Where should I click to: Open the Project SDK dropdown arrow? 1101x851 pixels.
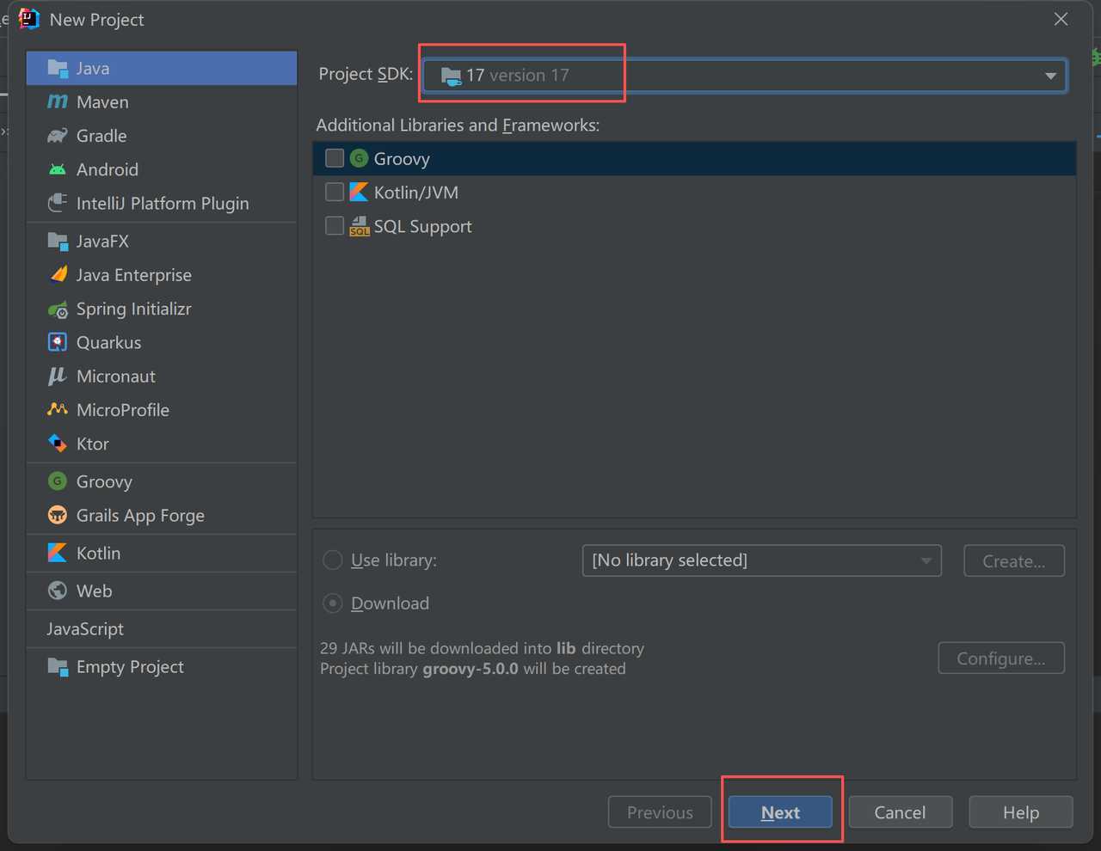[x=1050, y=76]
